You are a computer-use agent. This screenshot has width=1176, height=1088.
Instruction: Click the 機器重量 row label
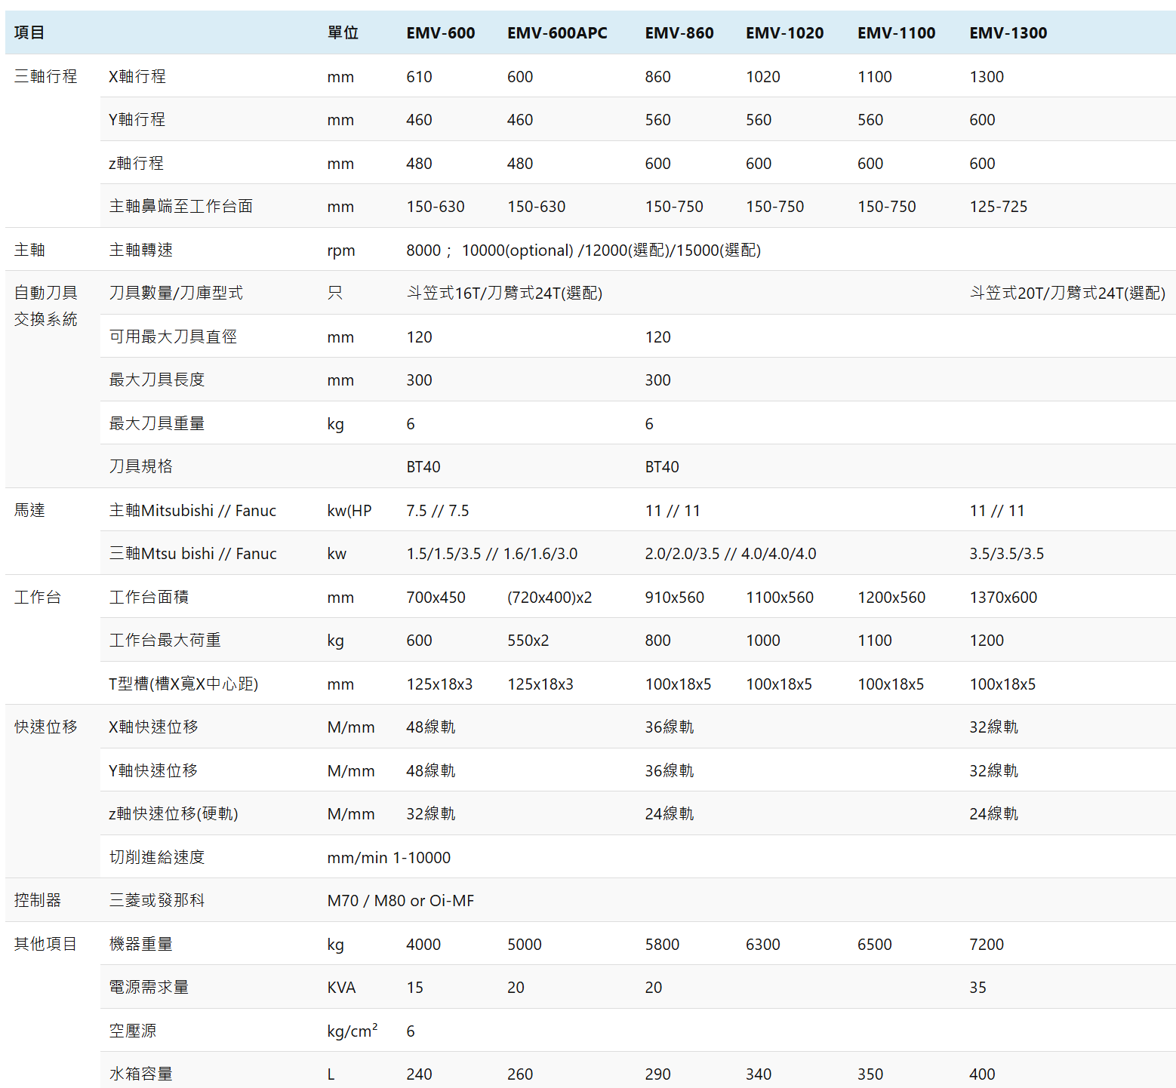[x=141, y=944]
